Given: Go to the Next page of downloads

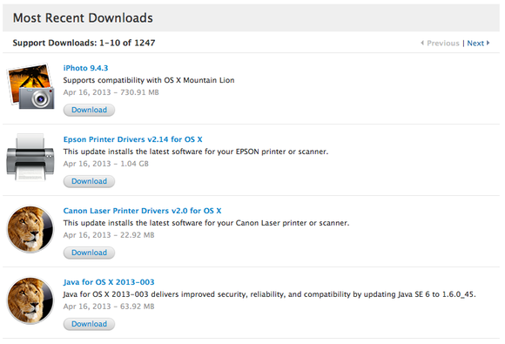Looking at the screenshot, I should coord(475,44).
